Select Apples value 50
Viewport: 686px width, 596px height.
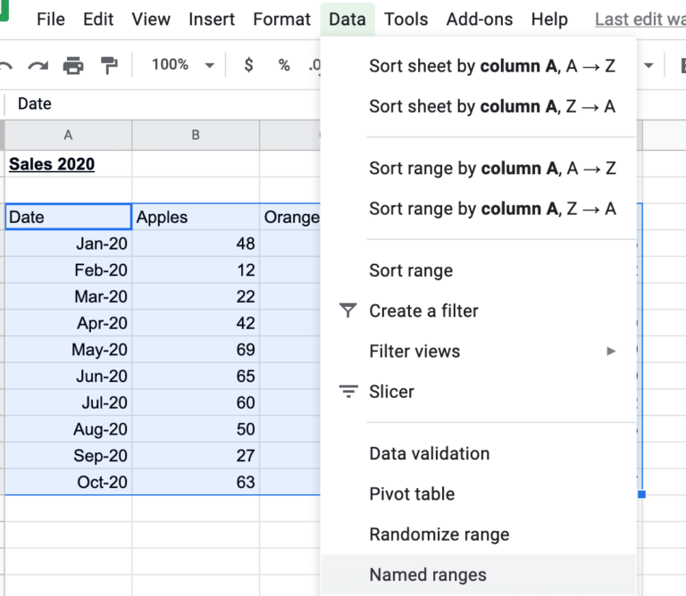click(196, 429)
